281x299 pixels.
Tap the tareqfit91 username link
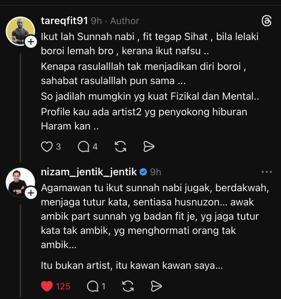coord(64,21)
